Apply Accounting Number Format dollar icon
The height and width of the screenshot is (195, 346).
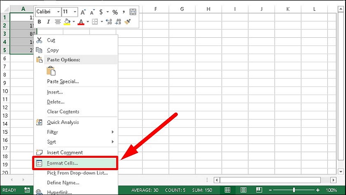coord(101,12)
